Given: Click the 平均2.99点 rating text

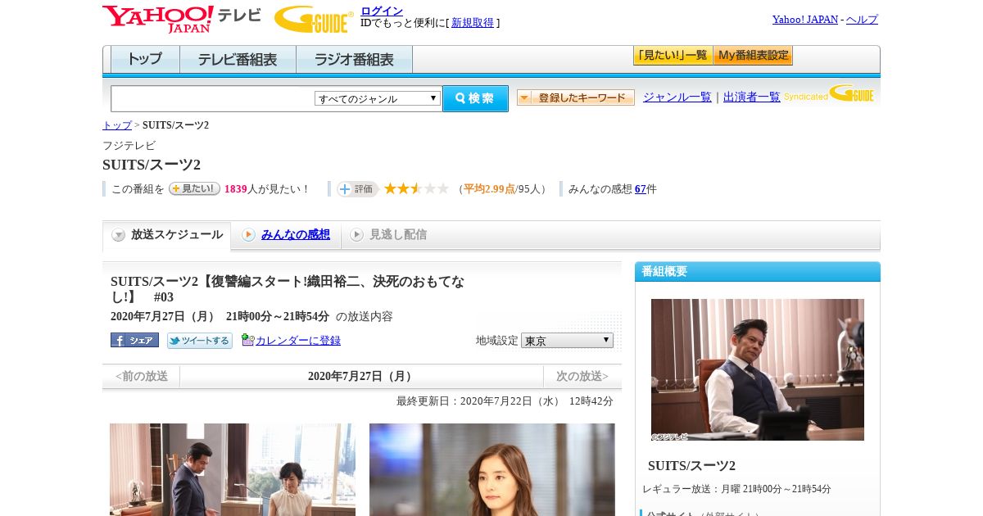Looking at the screenshot, I should click(x=489, y=189).
